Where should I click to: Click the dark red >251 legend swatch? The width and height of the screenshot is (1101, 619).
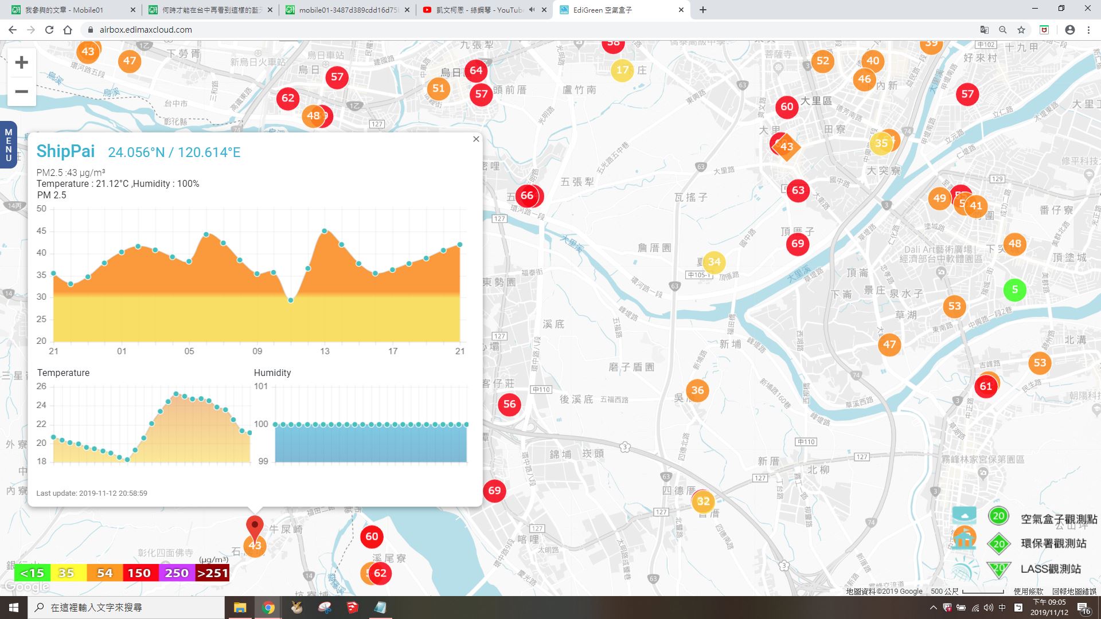coord(213,573)
